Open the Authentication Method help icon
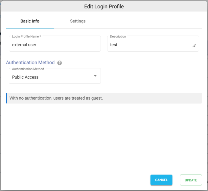208x191 pixels. [59, 63]
